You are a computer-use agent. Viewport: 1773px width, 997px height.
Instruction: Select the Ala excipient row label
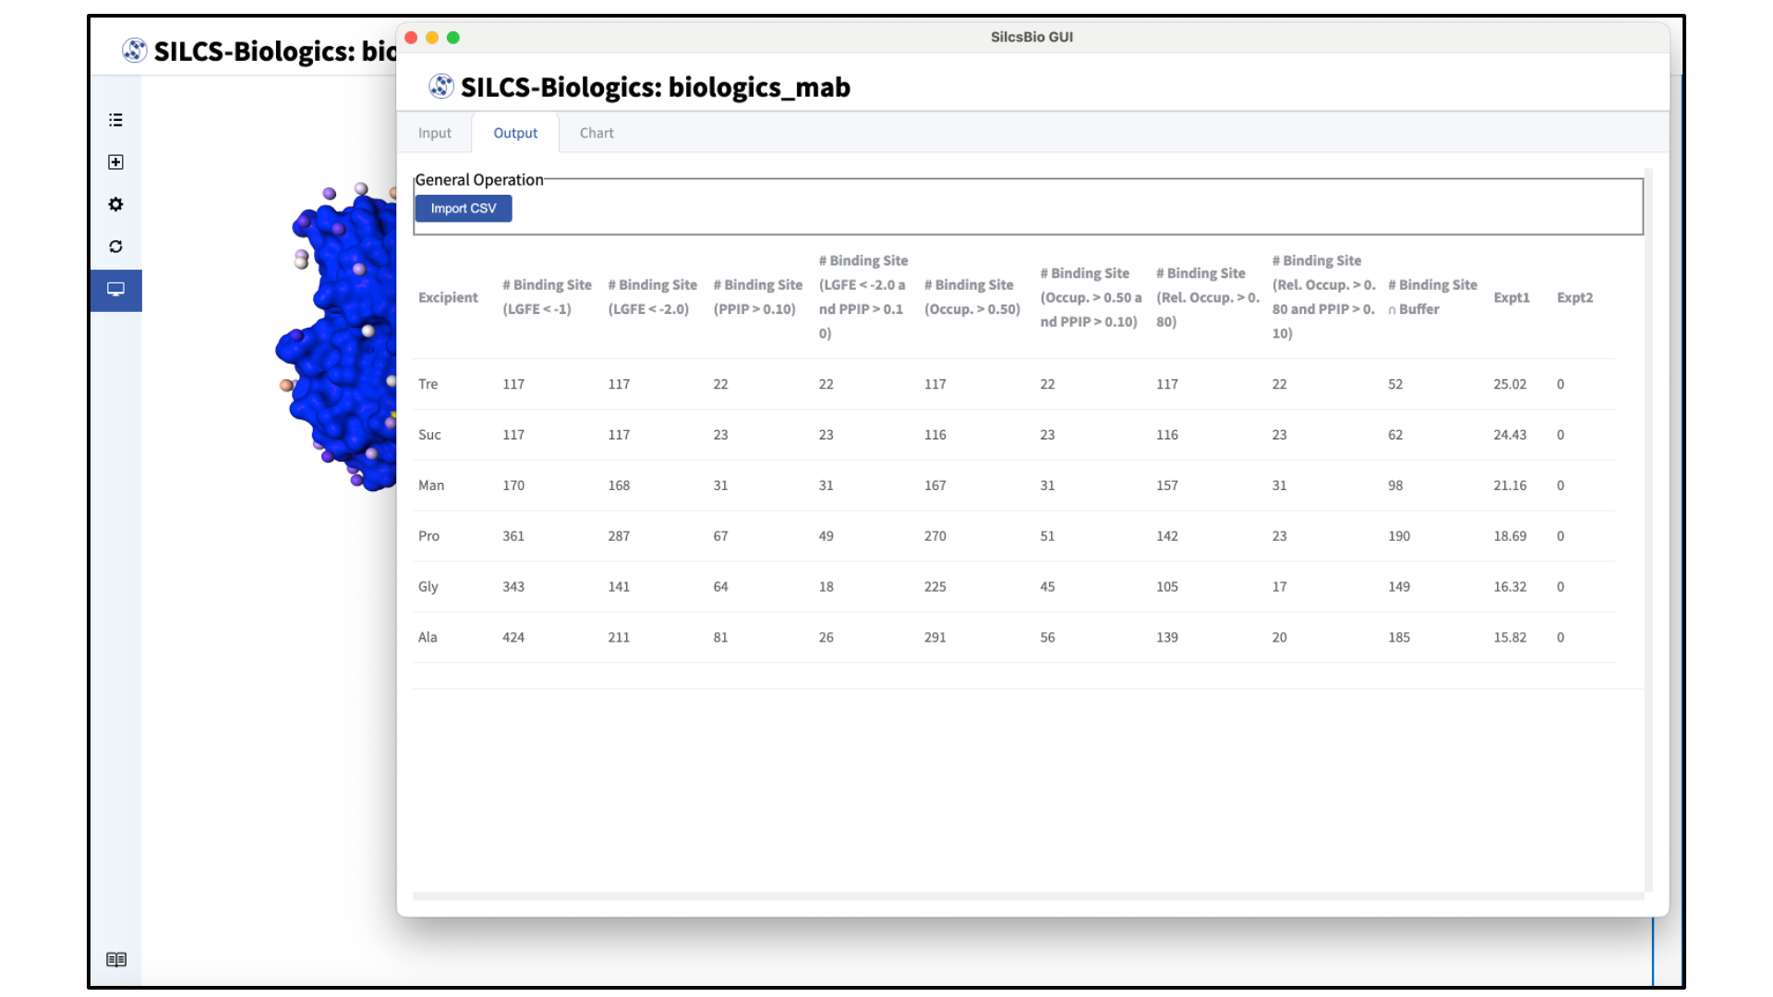(428, 638)
